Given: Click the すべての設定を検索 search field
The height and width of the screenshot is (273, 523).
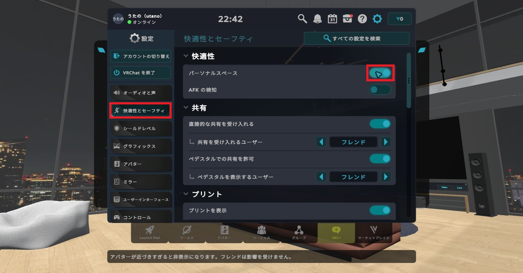Looking at the screenshot, I should (x=356, y=38).
